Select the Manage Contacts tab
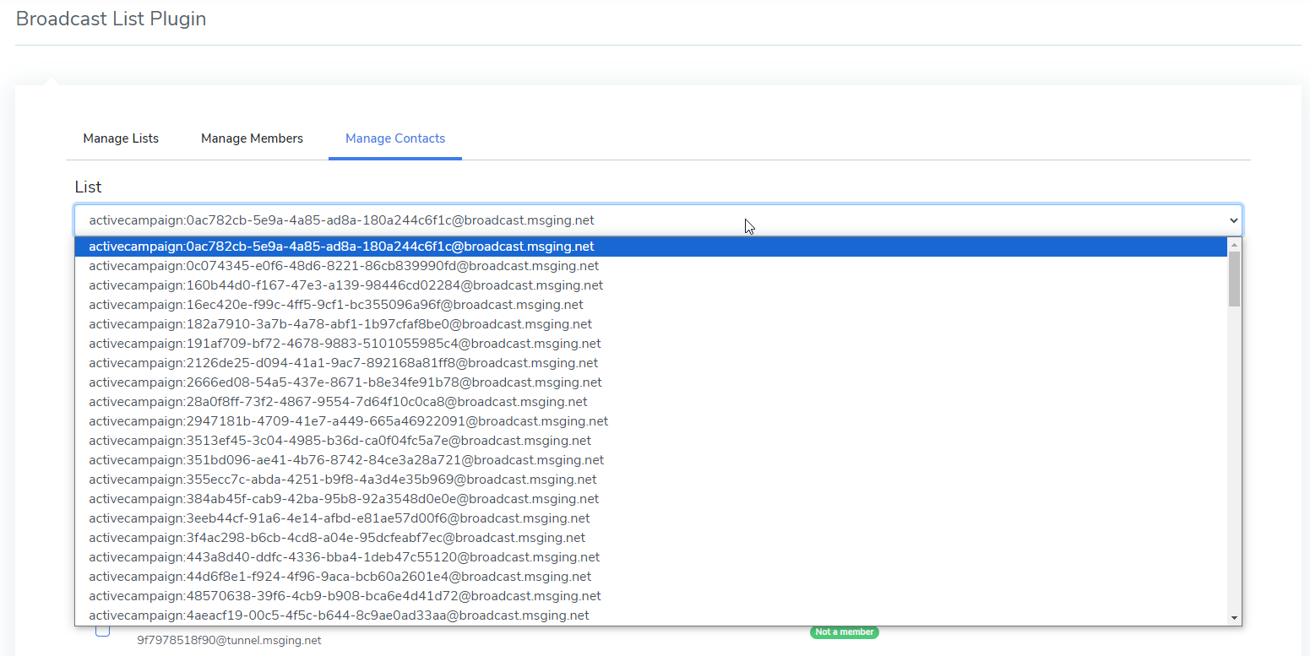 tap(395, 138)
